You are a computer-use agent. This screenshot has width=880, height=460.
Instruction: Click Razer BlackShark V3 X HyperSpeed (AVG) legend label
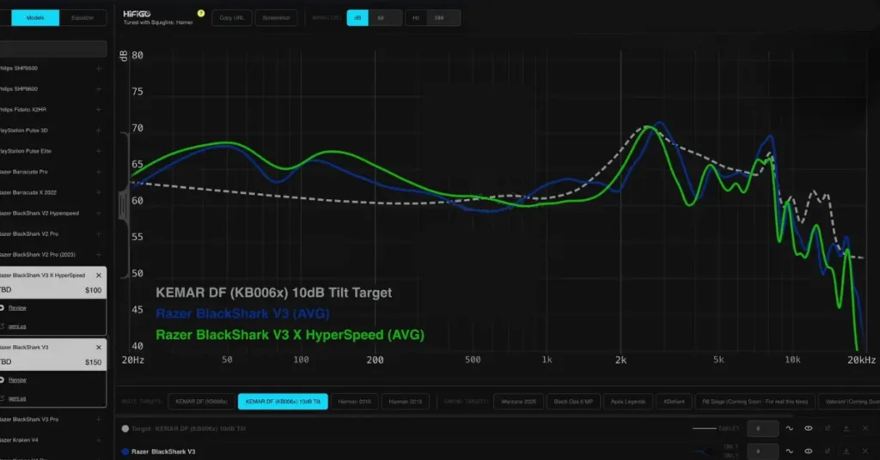point(290,335)
